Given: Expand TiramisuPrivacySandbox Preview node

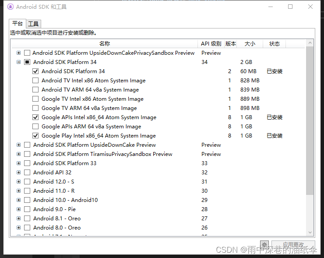Looking at the screenshot, I should tap(18, 154).
